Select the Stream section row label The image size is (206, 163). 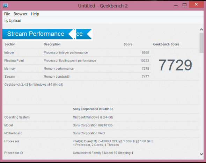click(x=9, y=77)
